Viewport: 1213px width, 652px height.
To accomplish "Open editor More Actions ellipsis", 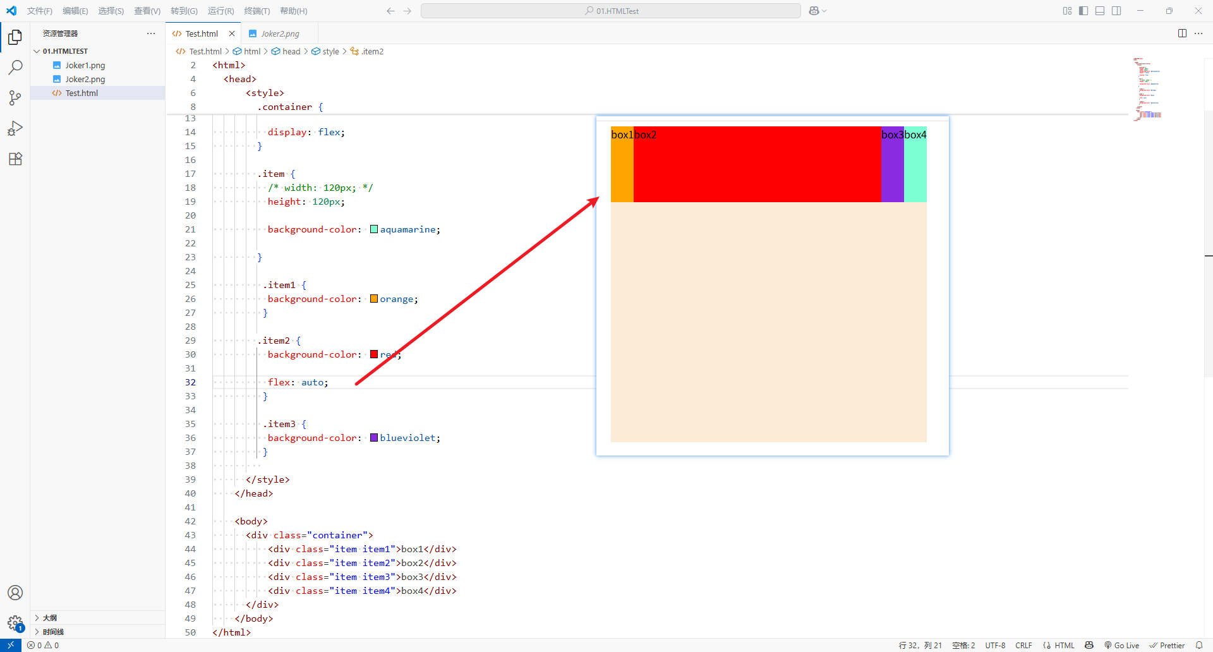I will (x=1198, y=33).
